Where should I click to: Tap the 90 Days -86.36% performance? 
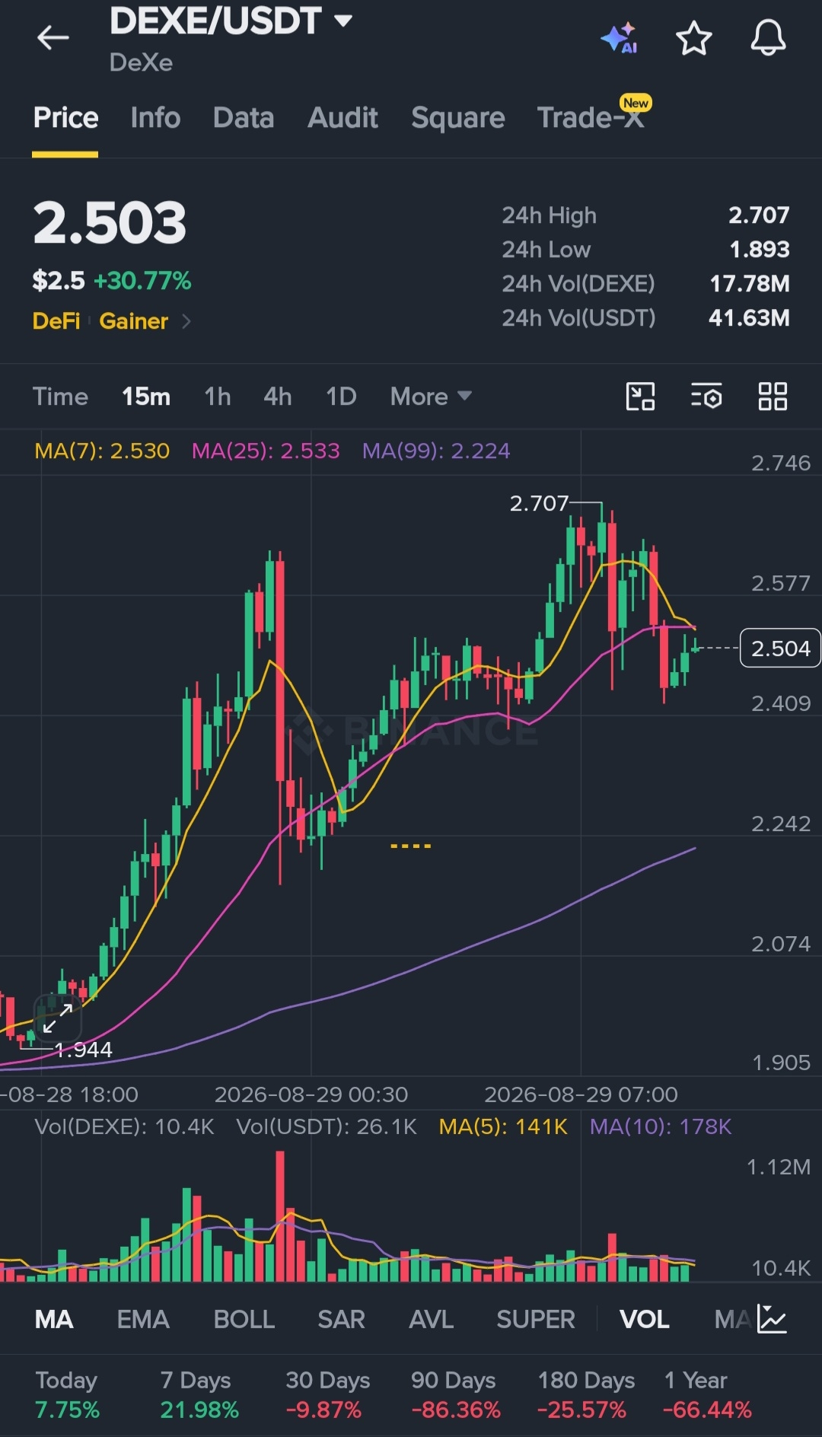455,1395
